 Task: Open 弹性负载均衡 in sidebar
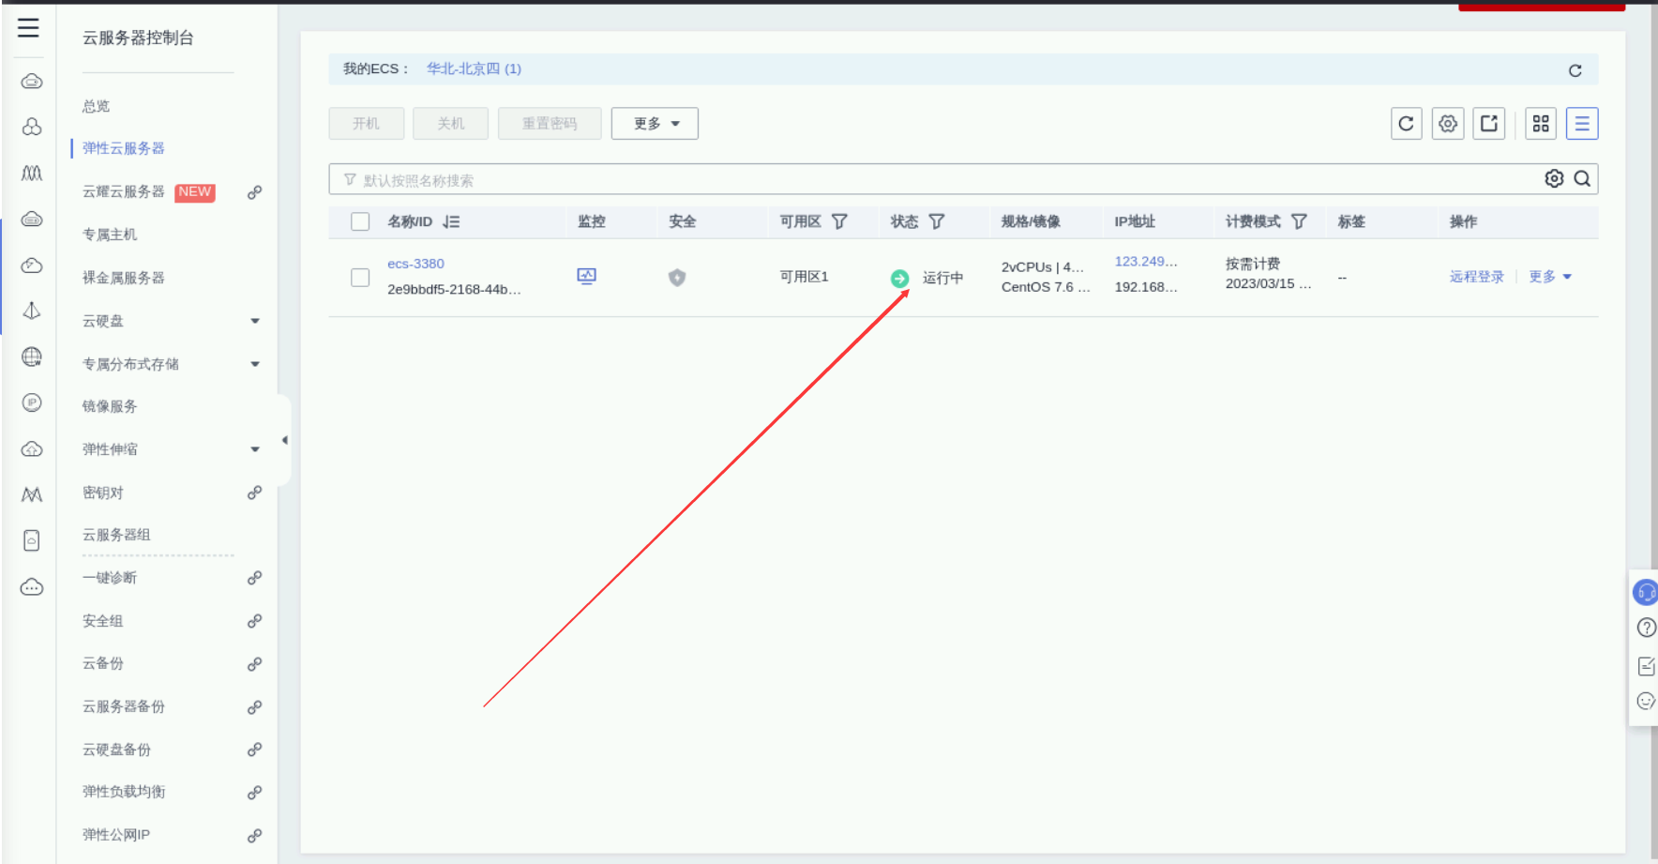coord(124,792)
